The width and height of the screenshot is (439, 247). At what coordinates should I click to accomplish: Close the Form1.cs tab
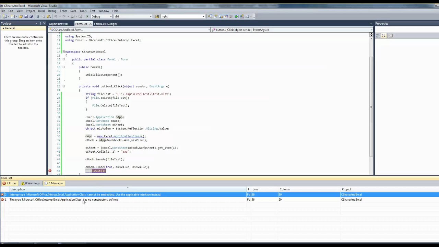(91, 24)
